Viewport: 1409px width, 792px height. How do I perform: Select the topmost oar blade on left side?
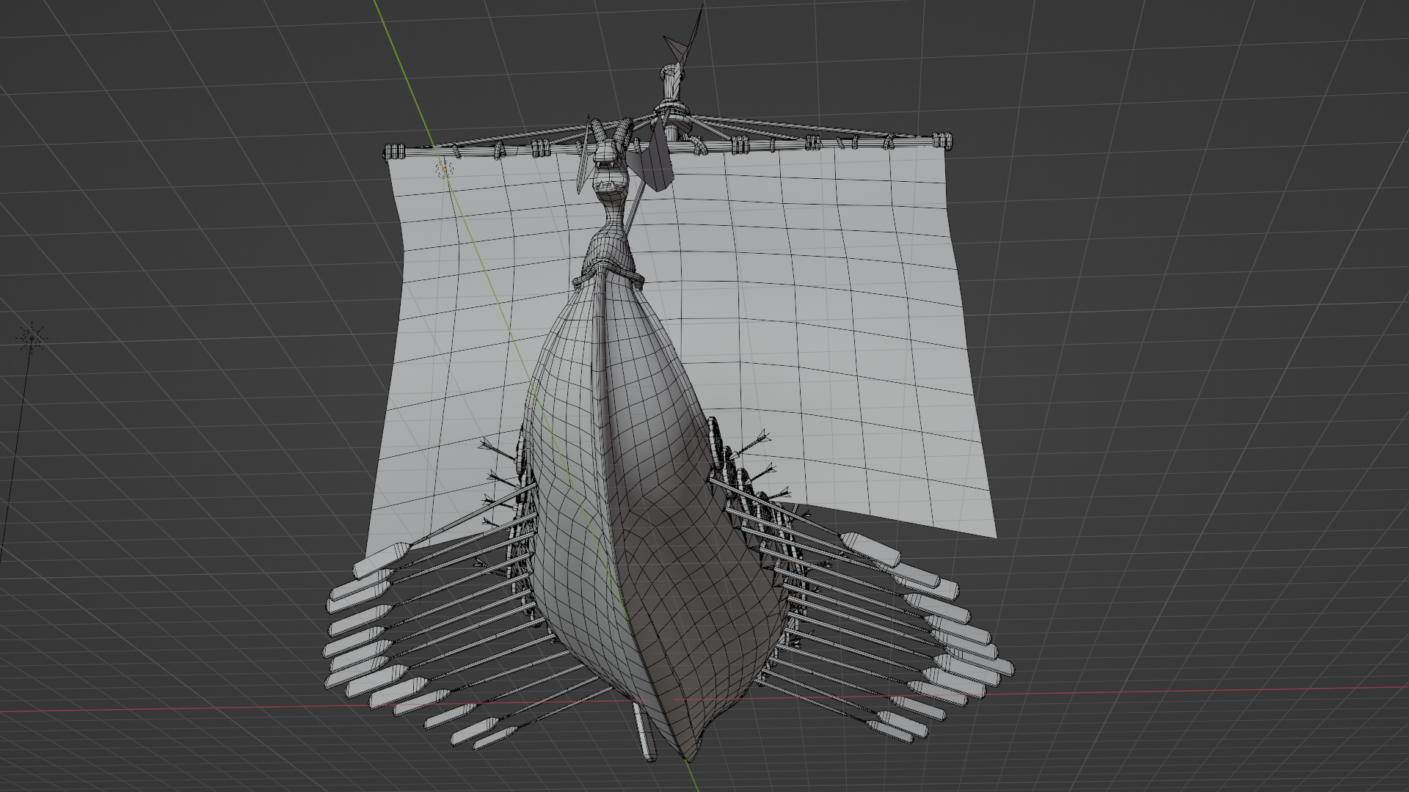click(378, 561)
